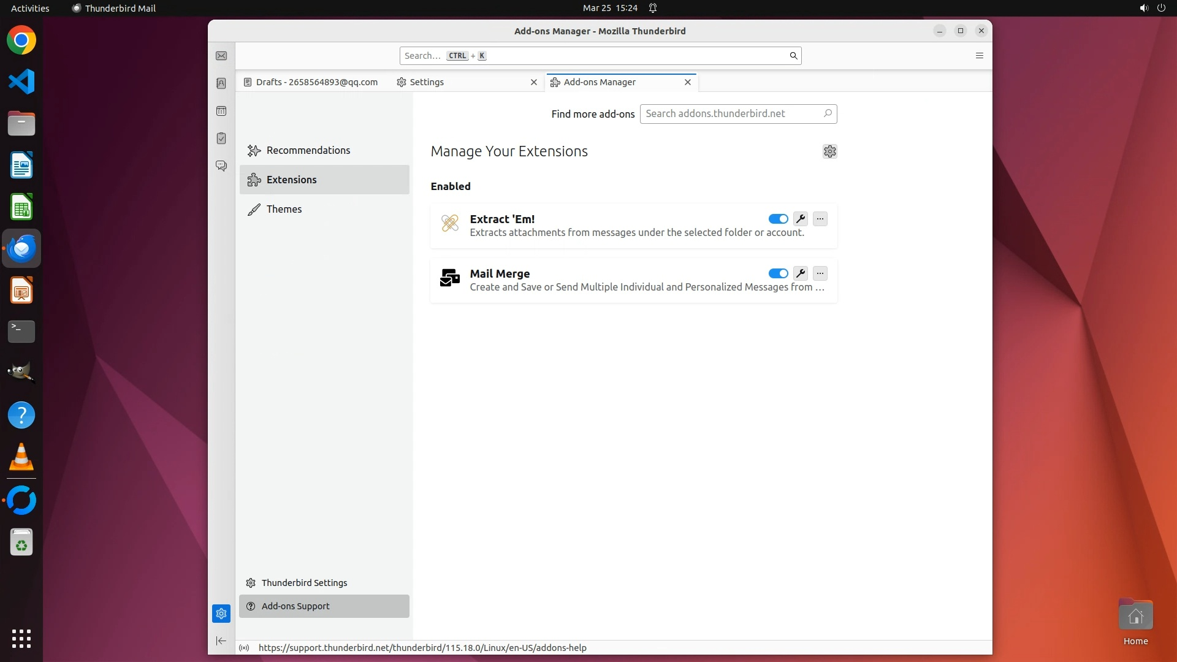Image resolution: width=1177 pixels, height=662 pixels.
Task: Collapse the spaces toolbar with arrow icon
Action: click(x=221, y=641)
